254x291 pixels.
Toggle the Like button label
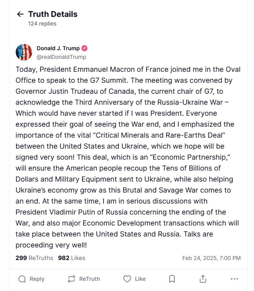tap(140, 279)
